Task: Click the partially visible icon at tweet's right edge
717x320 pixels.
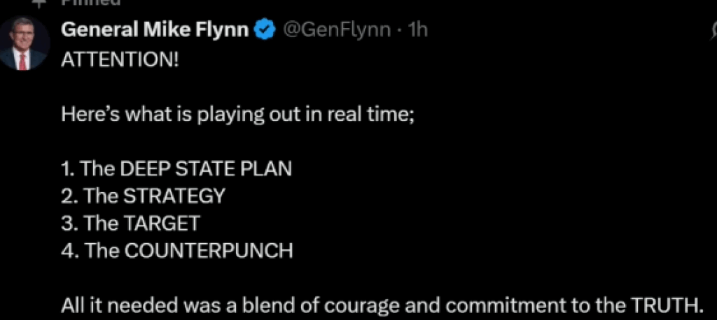Action: click(x=711, y=31)
